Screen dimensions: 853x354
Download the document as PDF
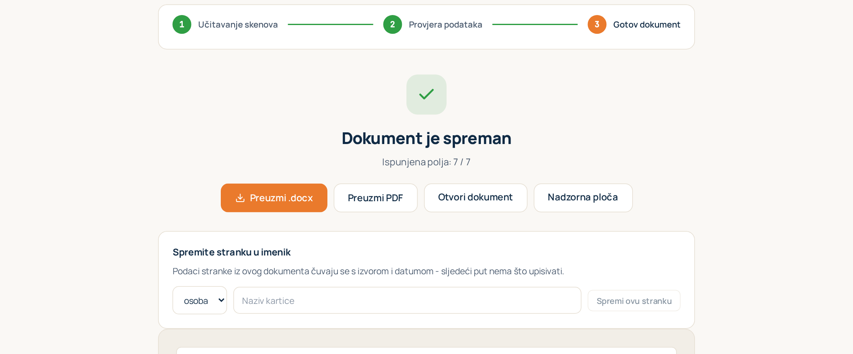click(x=375, y=198)
